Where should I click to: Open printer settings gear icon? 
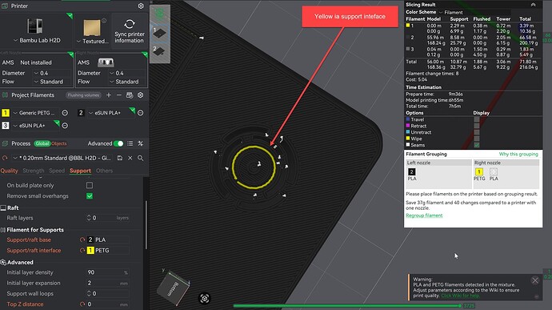click(141, 6)
